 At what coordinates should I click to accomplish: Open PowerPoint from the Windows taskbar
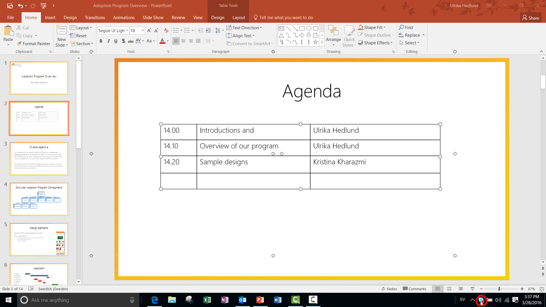[260, 300]
